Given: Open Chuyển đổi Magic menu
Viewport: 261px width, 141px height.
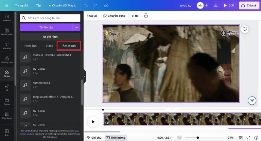Looking at the screenshot, I should [62, 5].
